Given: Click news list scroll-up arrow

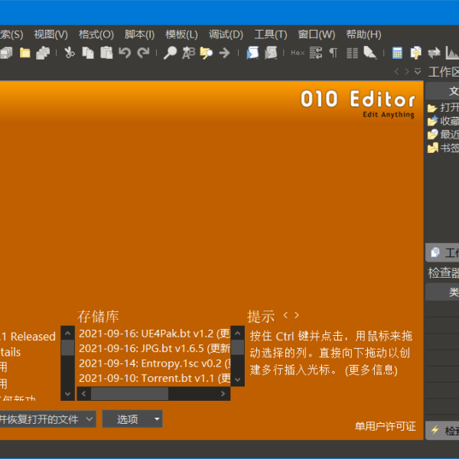Looking at the screenshot, I should tap(67, 333).
